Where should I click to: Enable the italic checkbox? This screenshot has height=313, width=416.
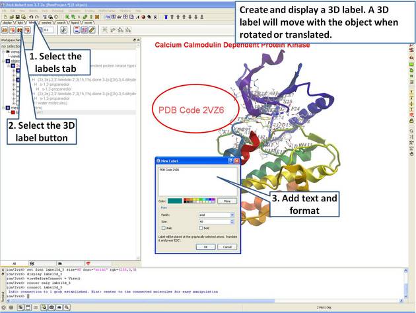[162, 228]
